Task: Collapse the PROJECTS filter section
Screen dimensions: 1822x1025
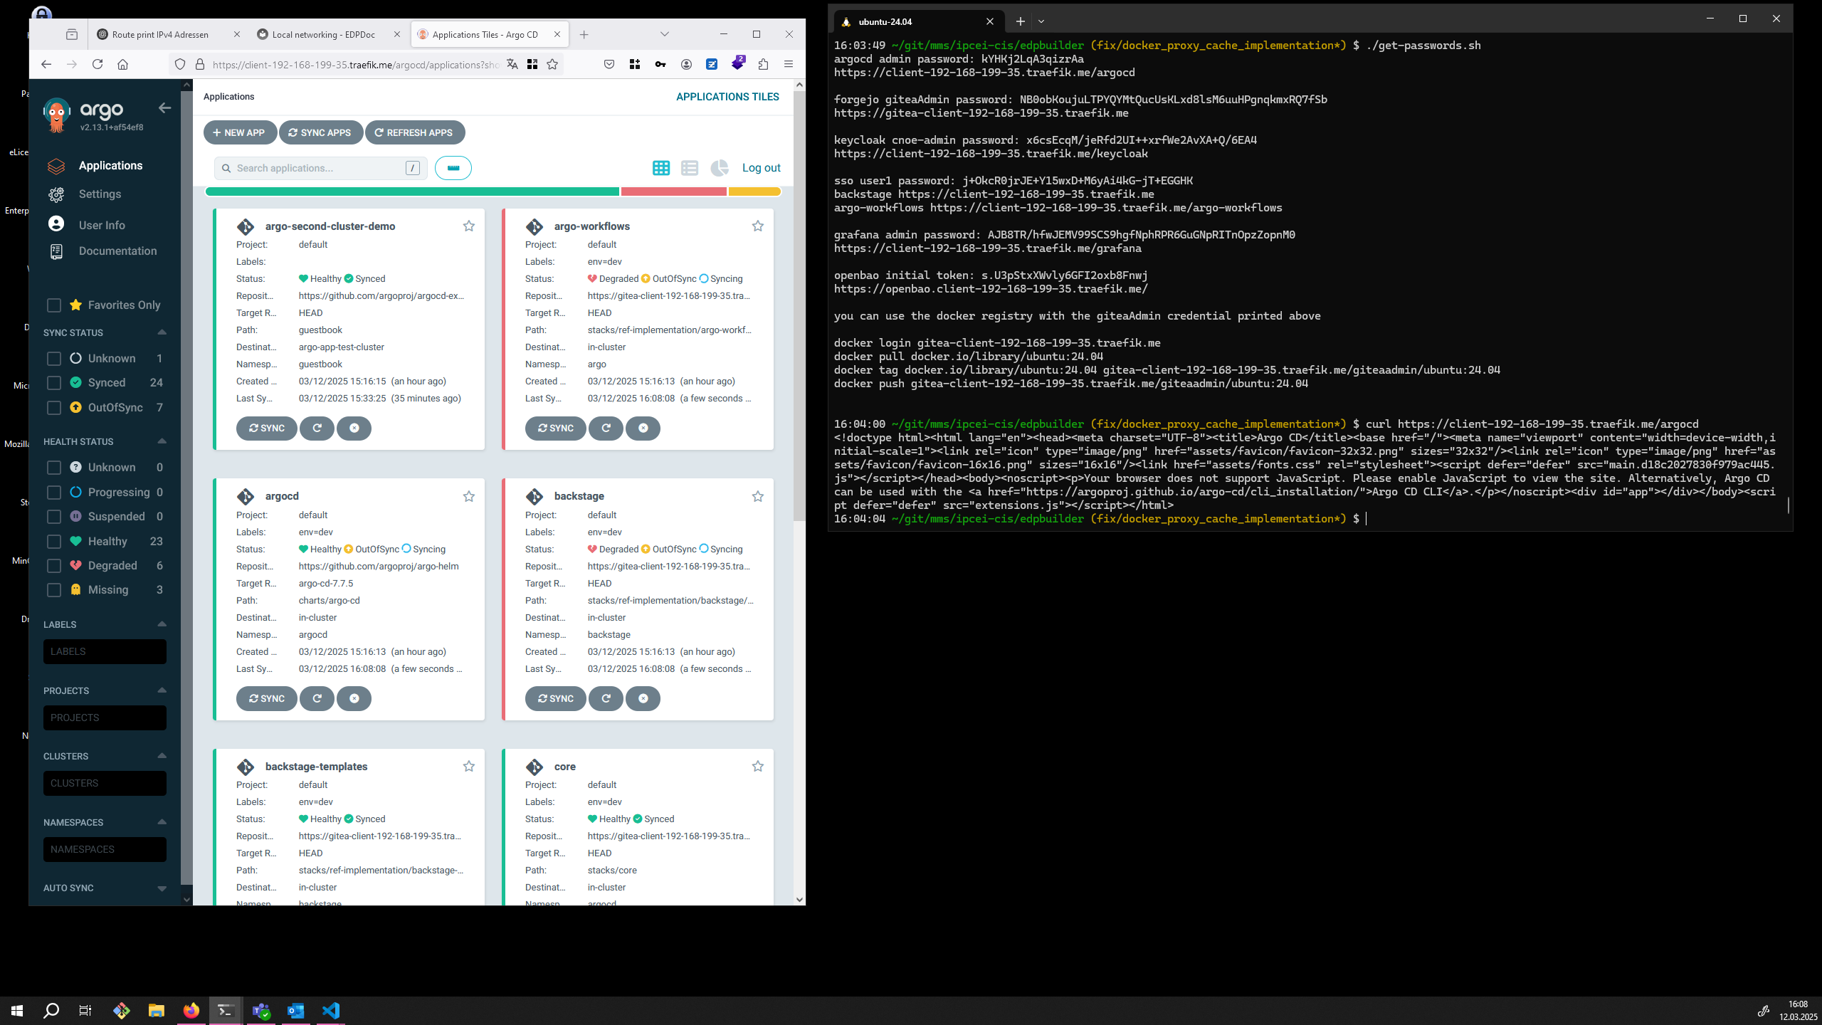Action: pos(162,690)
